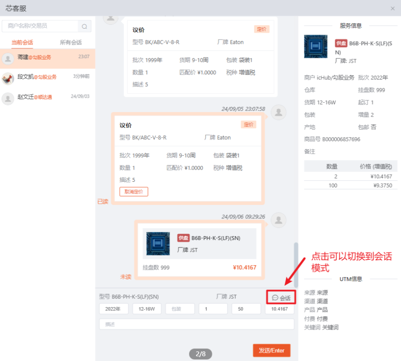Click the 取消定价 button
The width and height of the screenshot is (401, 361).
click(134, 192)
